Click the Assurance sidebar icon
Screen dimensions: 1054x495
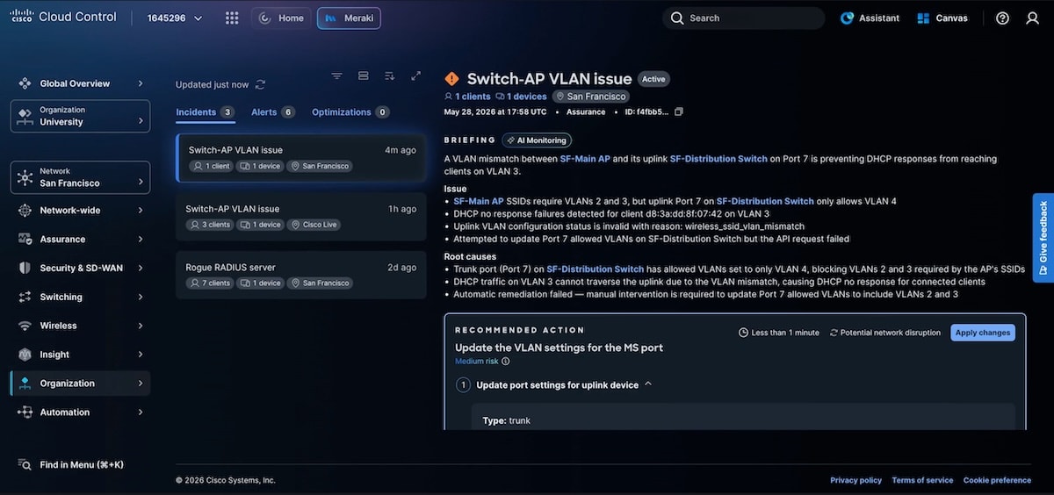tap(25, 239)
